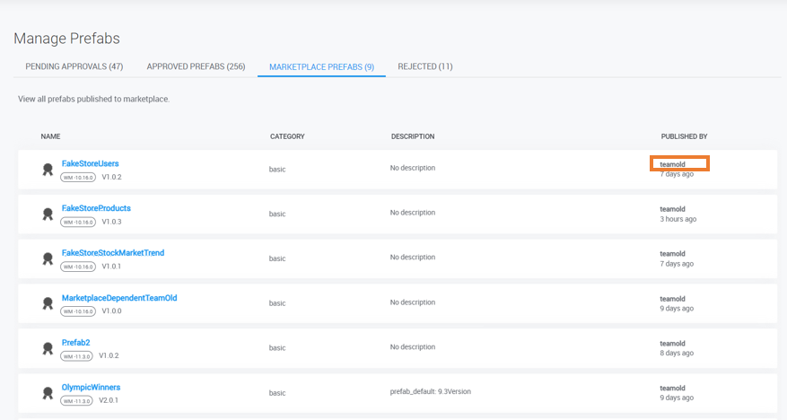Open the MarketplaceDependentTeamOld prefab link
The width and height of the screenshot is (787, 420).
119,298
